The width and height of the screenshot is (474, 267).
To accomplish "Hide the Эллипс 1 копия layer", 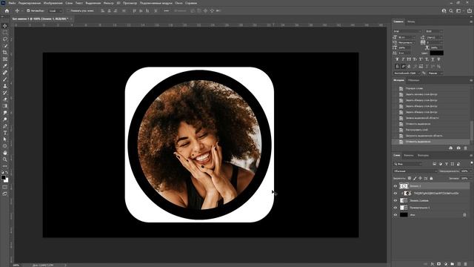I will pyautogui.click(x=395, y=200).
